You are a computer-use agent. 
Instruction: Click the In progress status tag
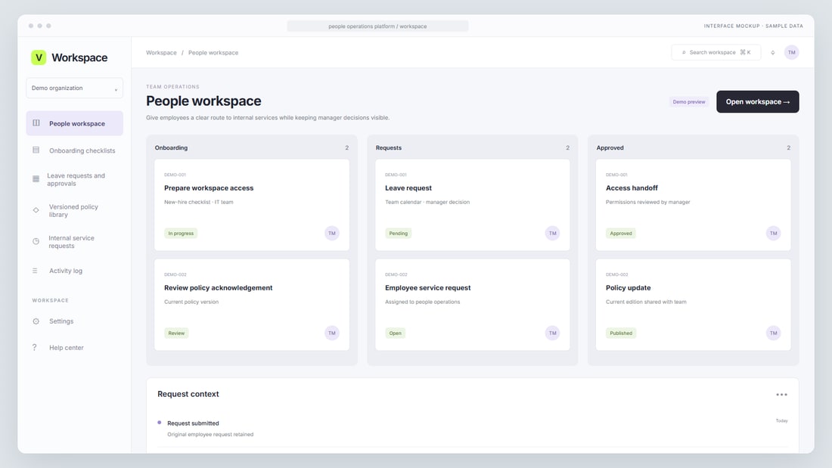tap(181, 234)
